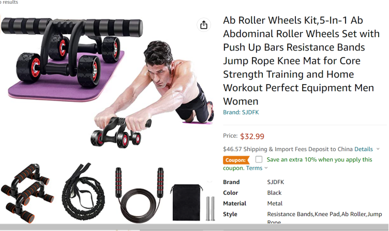Expand the shipping Details chevron
389x231 pixels.
[378, 149]
